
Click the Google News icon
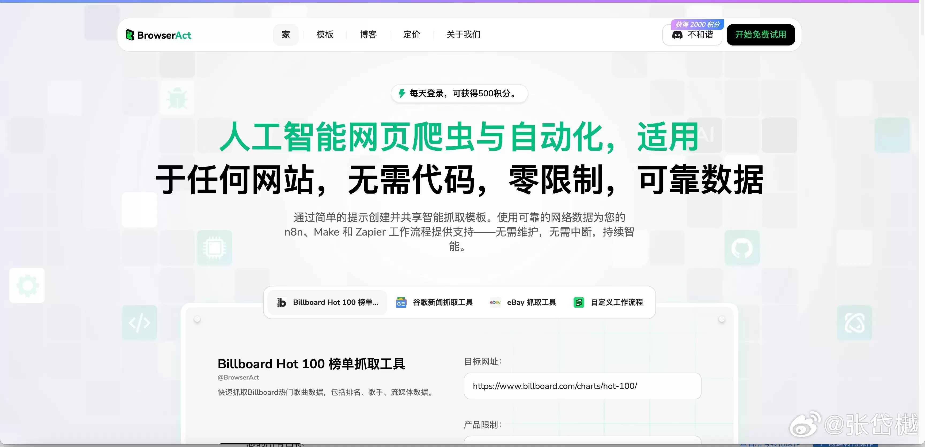tap(401, 303)
